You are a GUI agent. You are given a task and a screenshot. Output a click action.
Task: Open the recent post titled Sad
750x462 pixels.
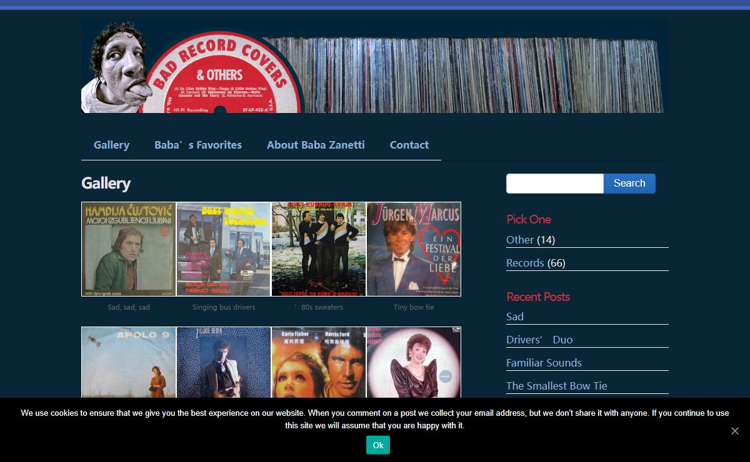[x=515, y=317]
